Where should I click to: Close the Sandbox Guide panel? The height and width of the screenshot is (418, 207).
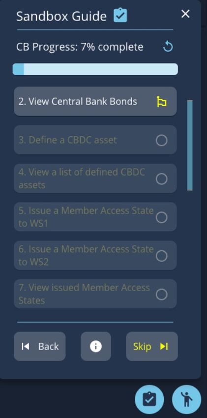(x=185, y=14)
